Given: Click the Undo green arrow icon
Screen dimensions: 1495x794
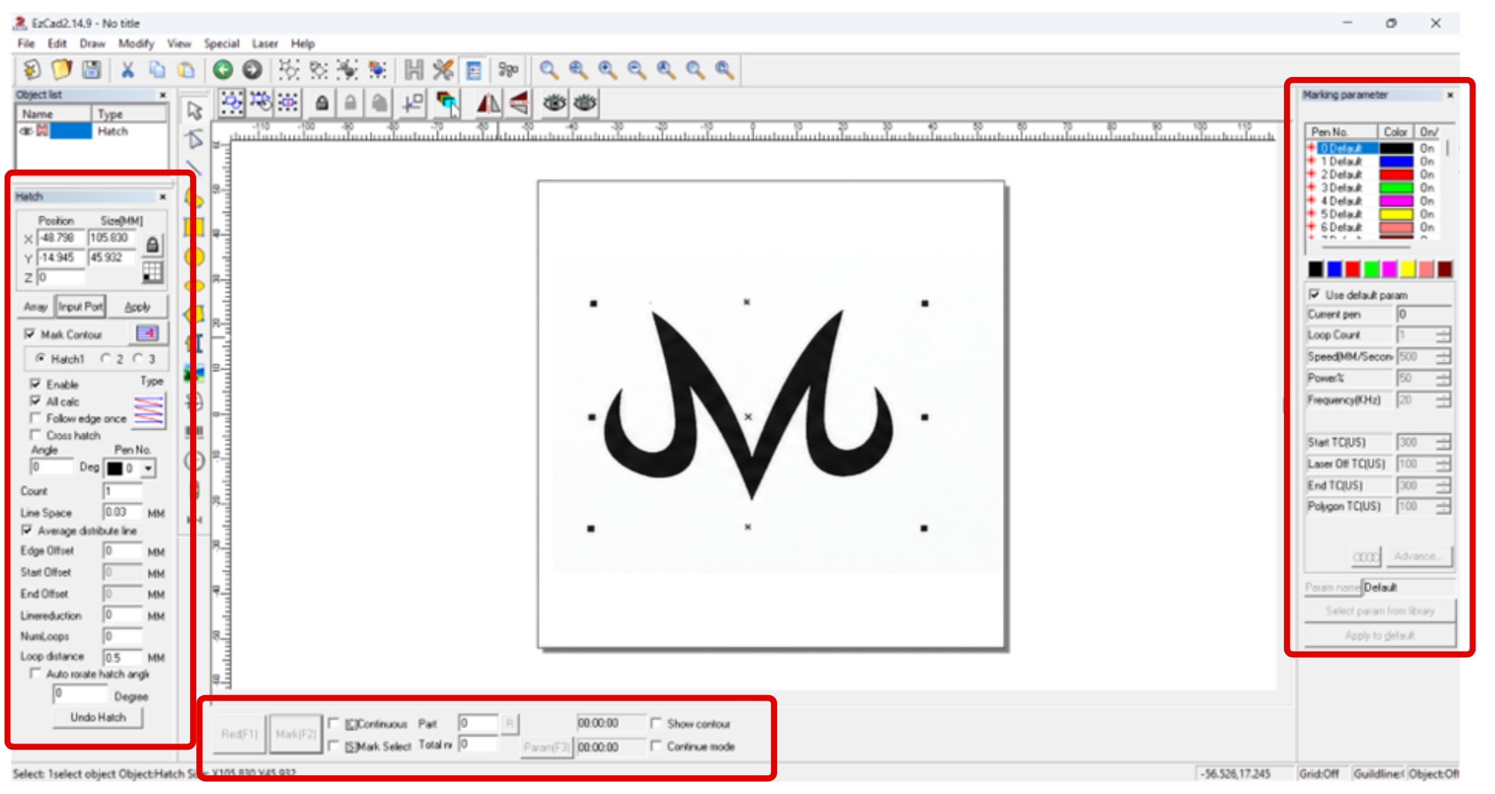Looking at the screenshot, I should (223, 70).
